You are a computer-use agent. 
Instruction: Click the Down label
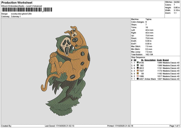coord(134,38)
